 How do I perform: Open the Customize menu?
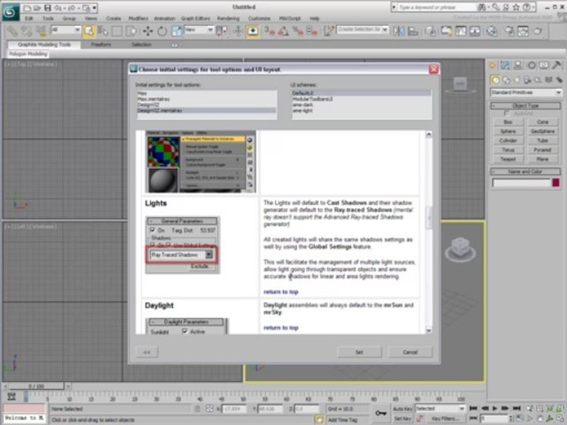[259, 18]
